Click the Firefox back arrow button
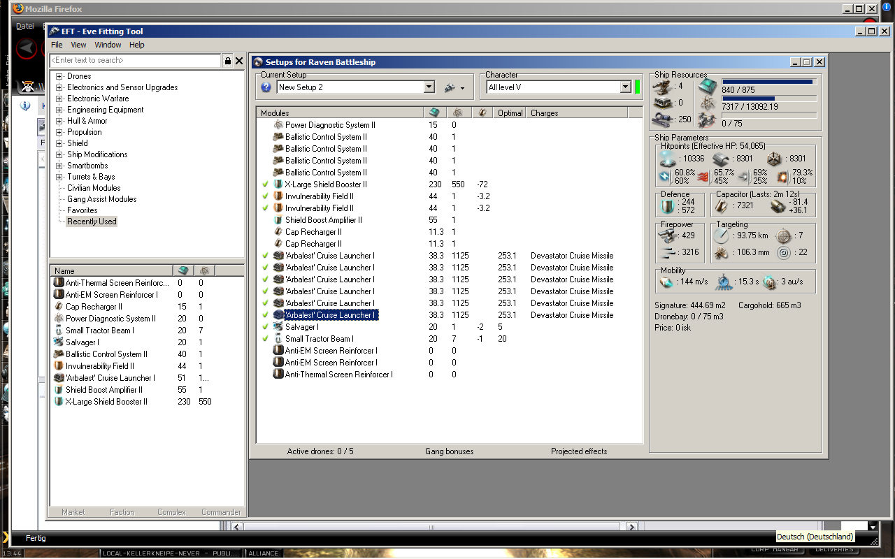The width and height of the screenshot is (895, 559). pyautogui.click(x=27, y=49)
